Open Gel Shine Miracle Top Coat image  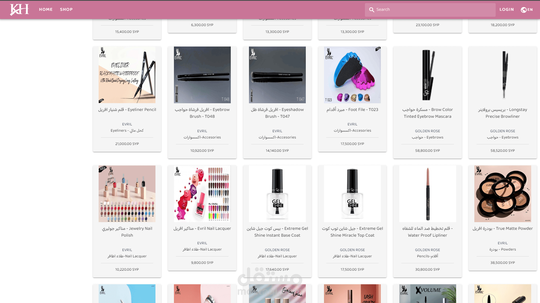[352, 194]
